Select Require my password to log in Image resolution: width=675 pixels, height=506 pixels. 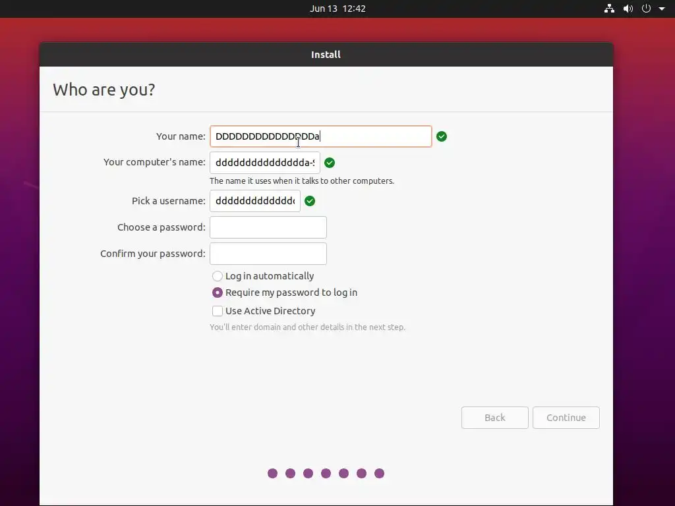click(285, 293)
